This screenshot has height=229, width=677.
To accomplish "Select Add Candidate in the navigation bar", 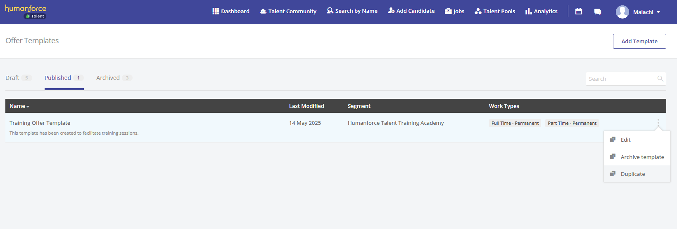I will [x=411, y=11].
